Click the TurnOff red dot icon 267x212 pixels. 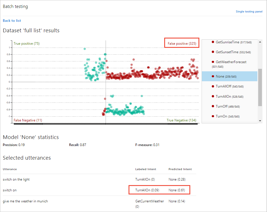point(213,106)
